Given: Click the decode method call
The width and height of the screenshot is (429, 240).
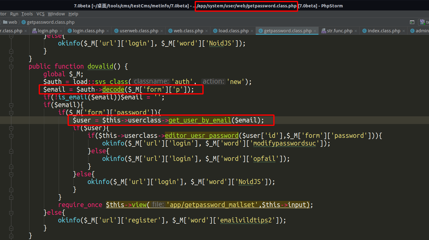Looking at the screenshot, I should [113, 89].
